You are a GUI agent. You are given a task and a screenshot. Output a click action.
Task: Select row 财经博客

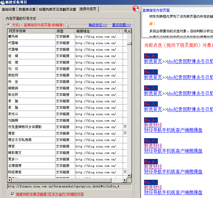(x=67, y=172)
